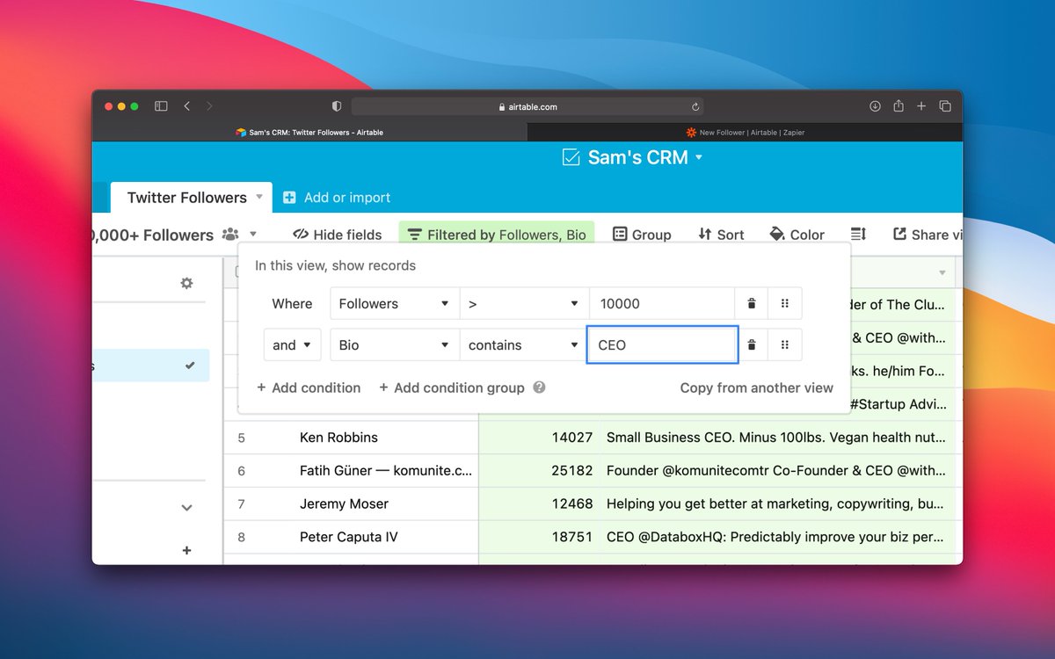Click the condition group help icon
1055x659 pixels.
coord(539,387)
